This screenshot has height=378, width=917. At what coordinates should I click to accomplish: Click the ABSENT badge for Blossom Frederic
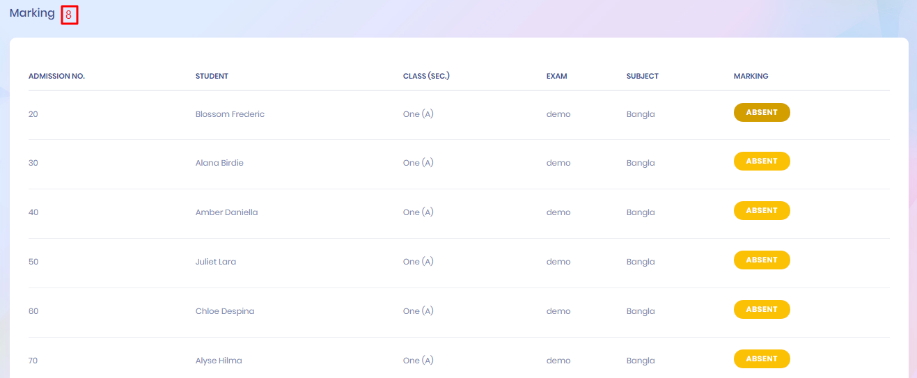[x=761, y=112]
